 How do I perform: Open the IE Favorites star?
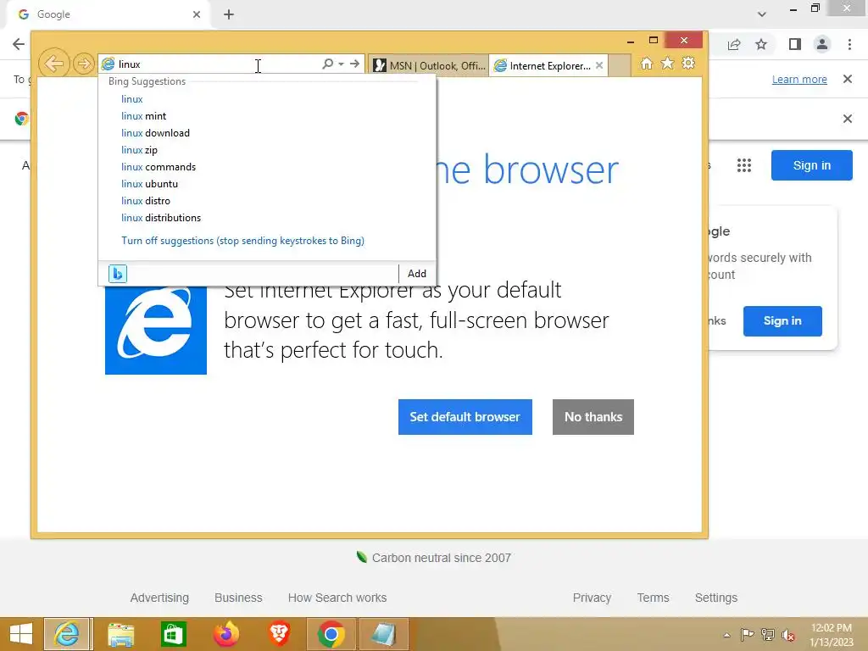[667, 63]
